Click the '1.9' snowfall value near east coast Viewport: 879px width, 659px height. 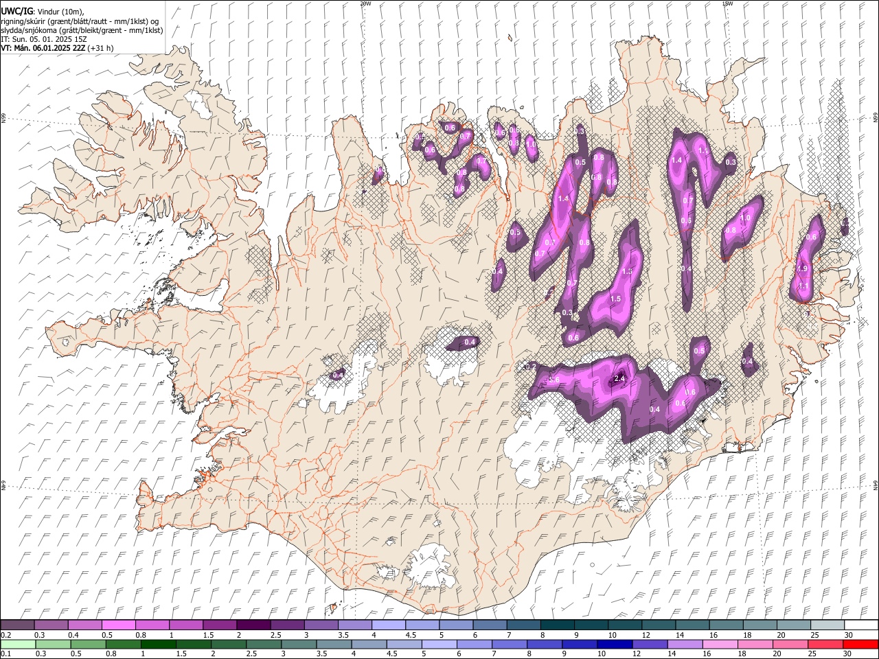(801, 268)
